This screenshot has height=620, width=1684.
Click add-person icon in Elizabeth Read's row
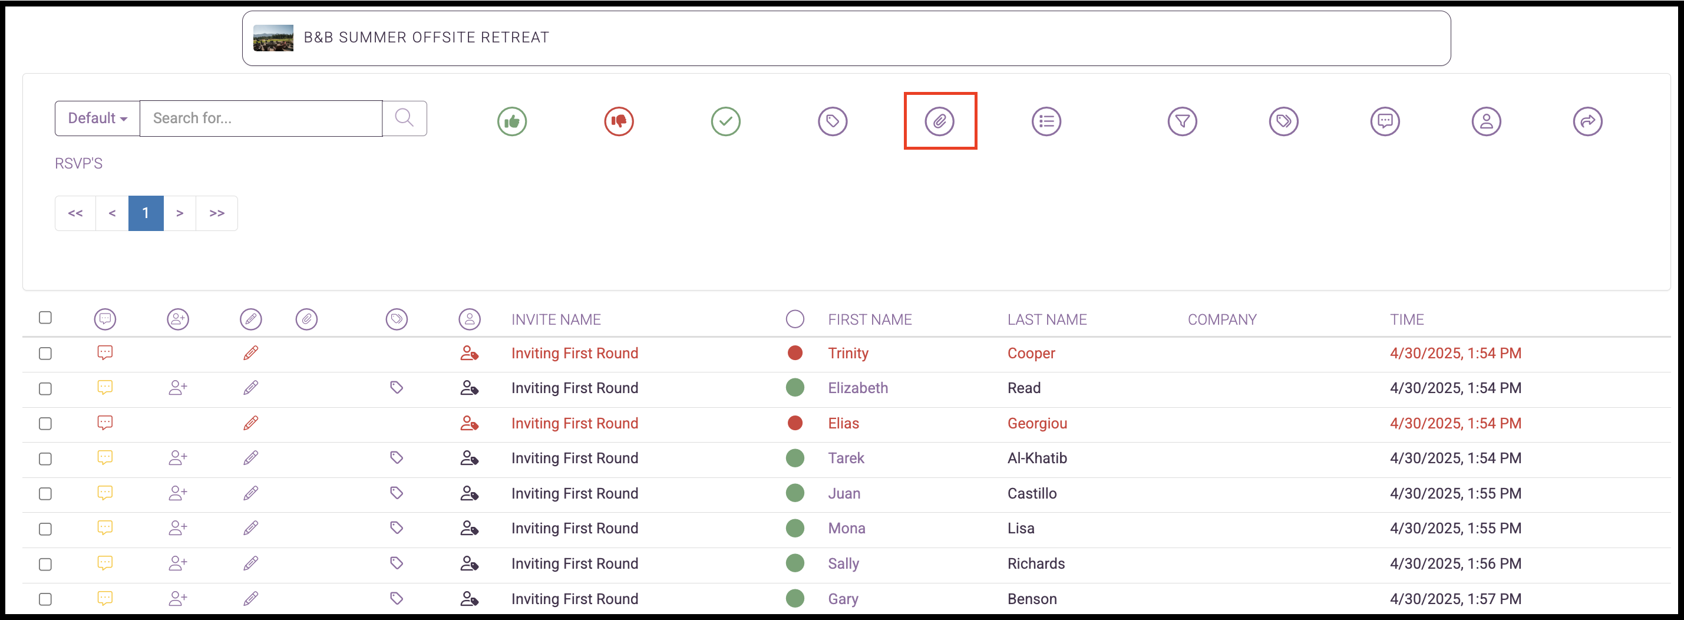coord(178,388)
